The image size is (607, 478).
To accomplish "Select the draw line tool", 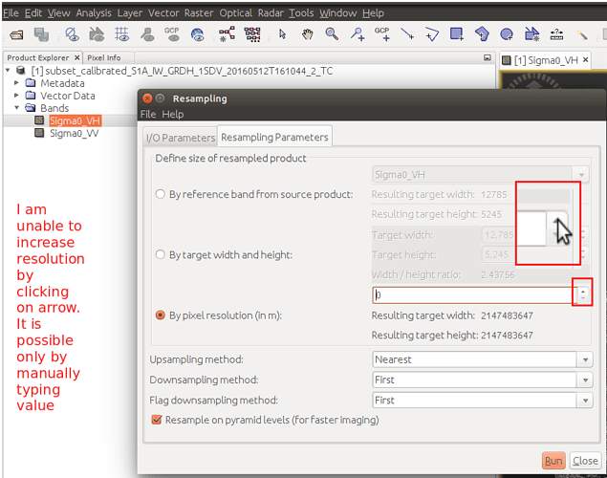I will pyautogui.click(x=407, y=34).
